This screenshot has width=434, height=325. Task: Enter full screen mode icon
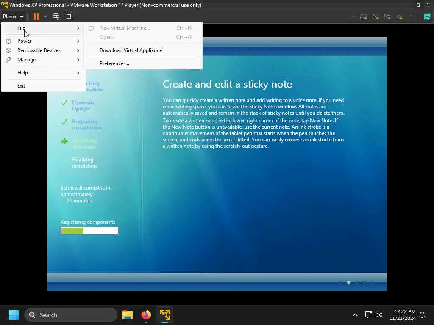tap(68, 17)
